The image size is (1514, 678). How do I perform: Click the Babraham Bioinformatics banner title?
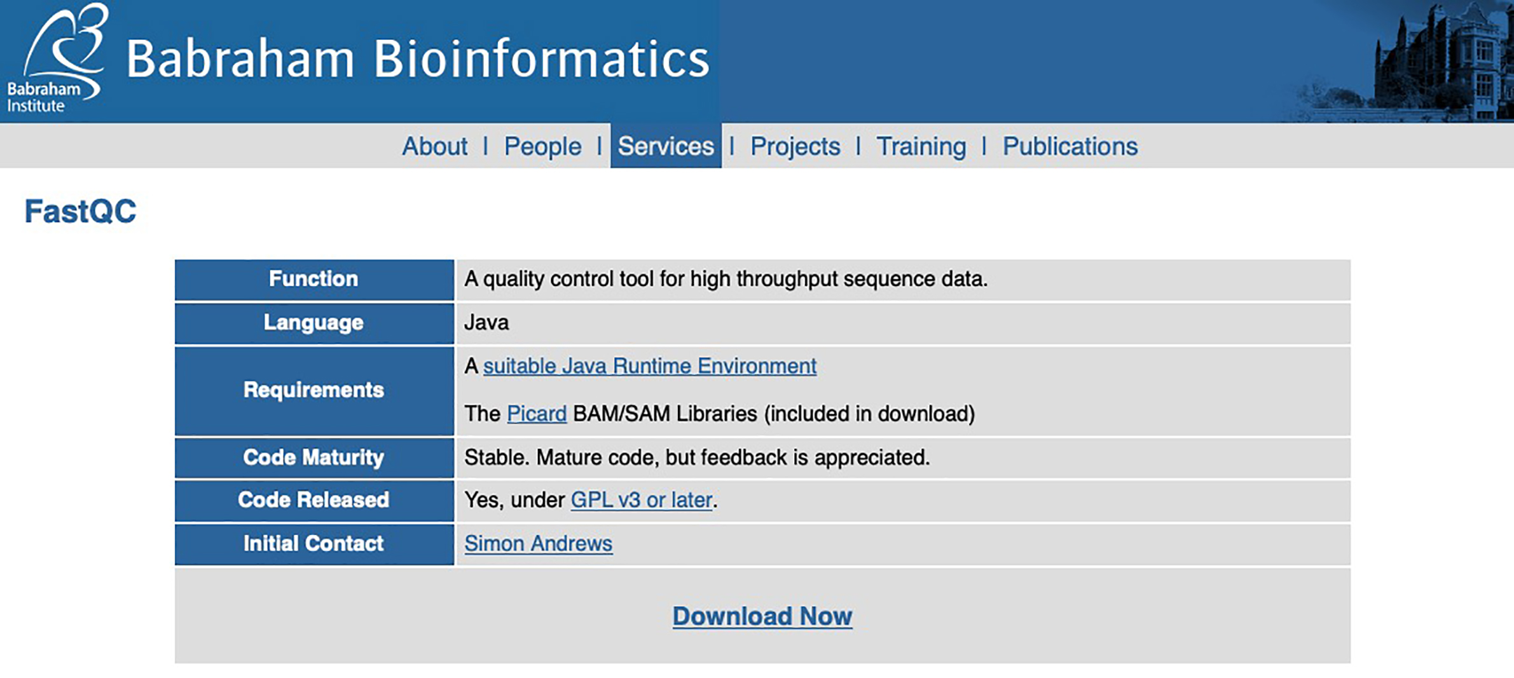[x=418, y=58]
